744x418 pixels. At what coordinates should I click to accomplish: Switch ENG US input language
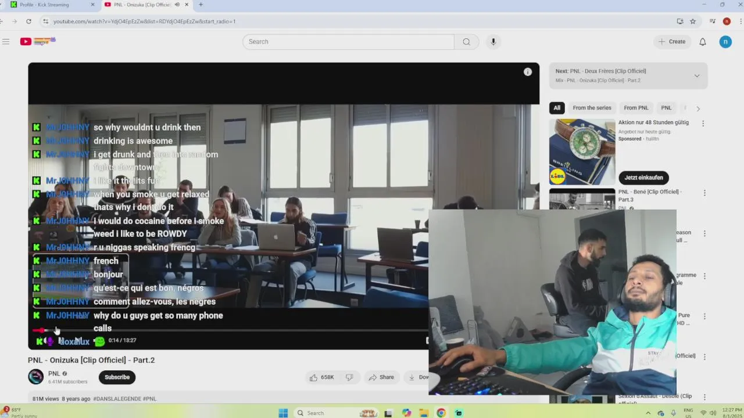[688, 413]
